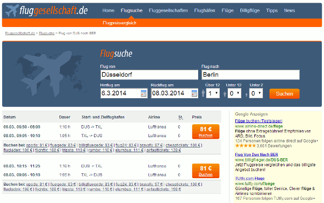324x203 pixels.
Task: Open airfasttickets: 139 € booking link
Action: [x=164, y=150]
